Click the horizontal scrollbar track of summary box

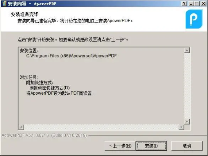101,127
